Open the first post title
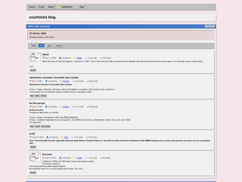Viewport: 242px width, 182px height. tap(47, 154)
